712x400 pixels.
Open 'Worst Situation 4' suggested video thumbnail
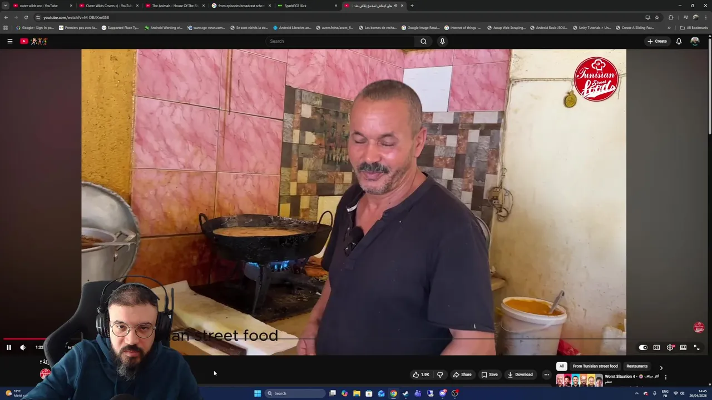pos(579,380)
